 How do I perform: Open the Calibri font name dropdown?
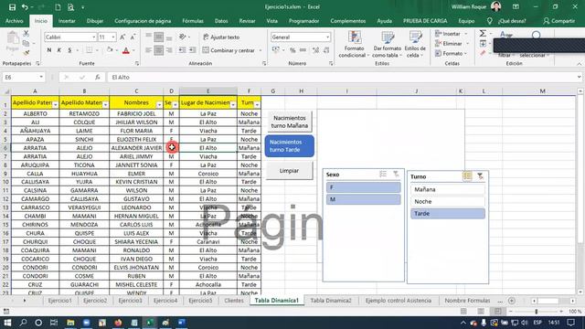pos(93,37)
